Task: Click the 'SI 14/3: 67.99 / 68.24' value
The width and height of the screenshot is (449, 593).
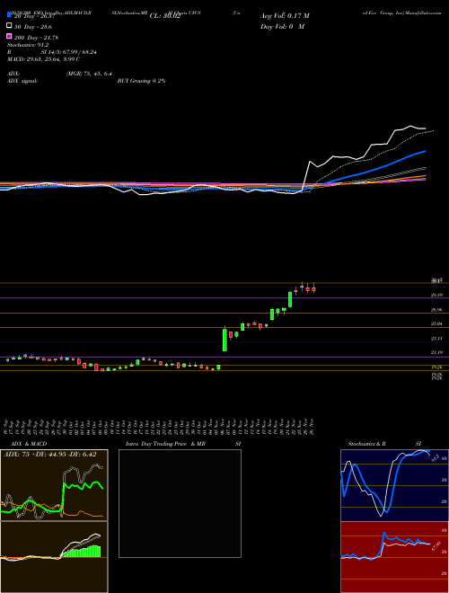Action: (67, 52)
